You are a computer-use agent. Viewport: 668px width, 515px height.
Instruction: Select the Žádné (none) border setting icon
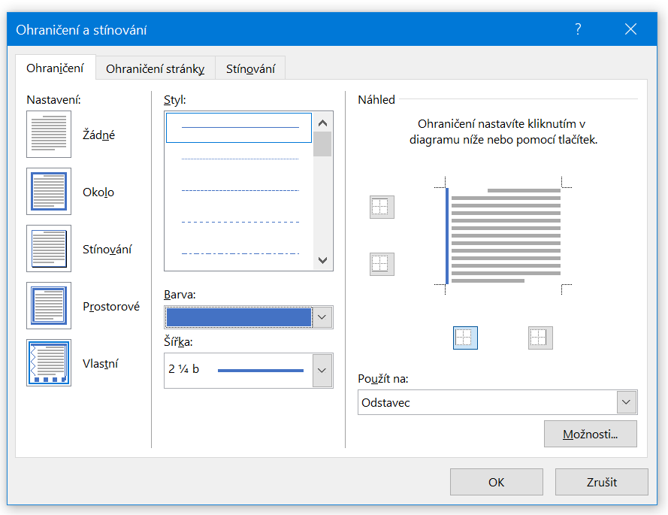[x=49, y=135]
